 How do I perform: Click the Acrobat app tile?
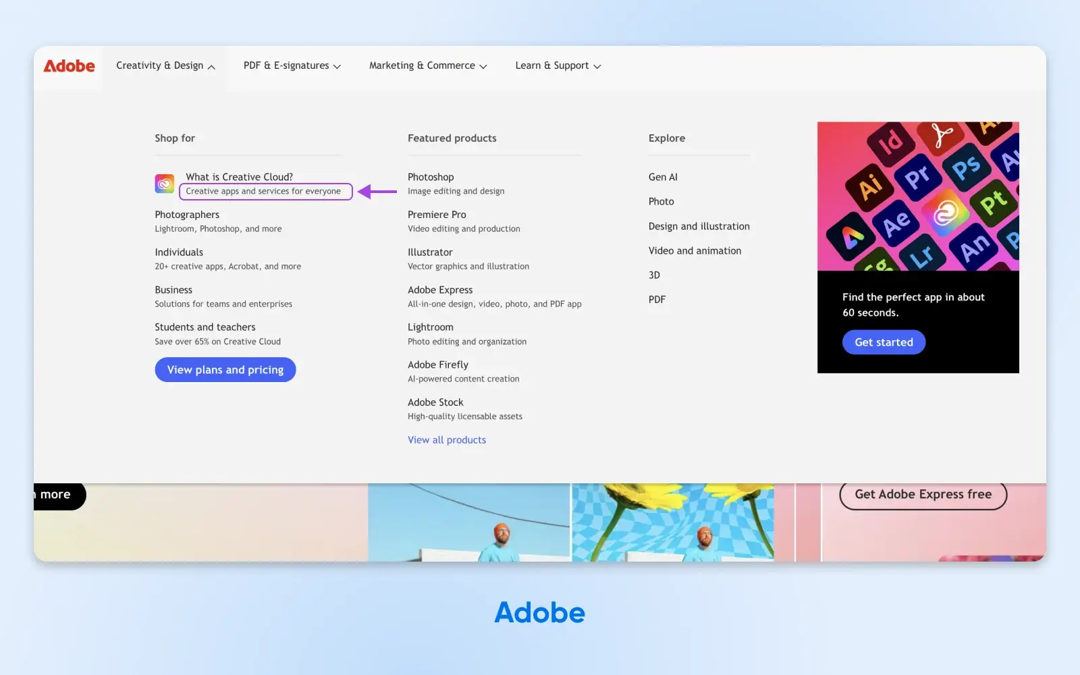click(x=942, y=136)
